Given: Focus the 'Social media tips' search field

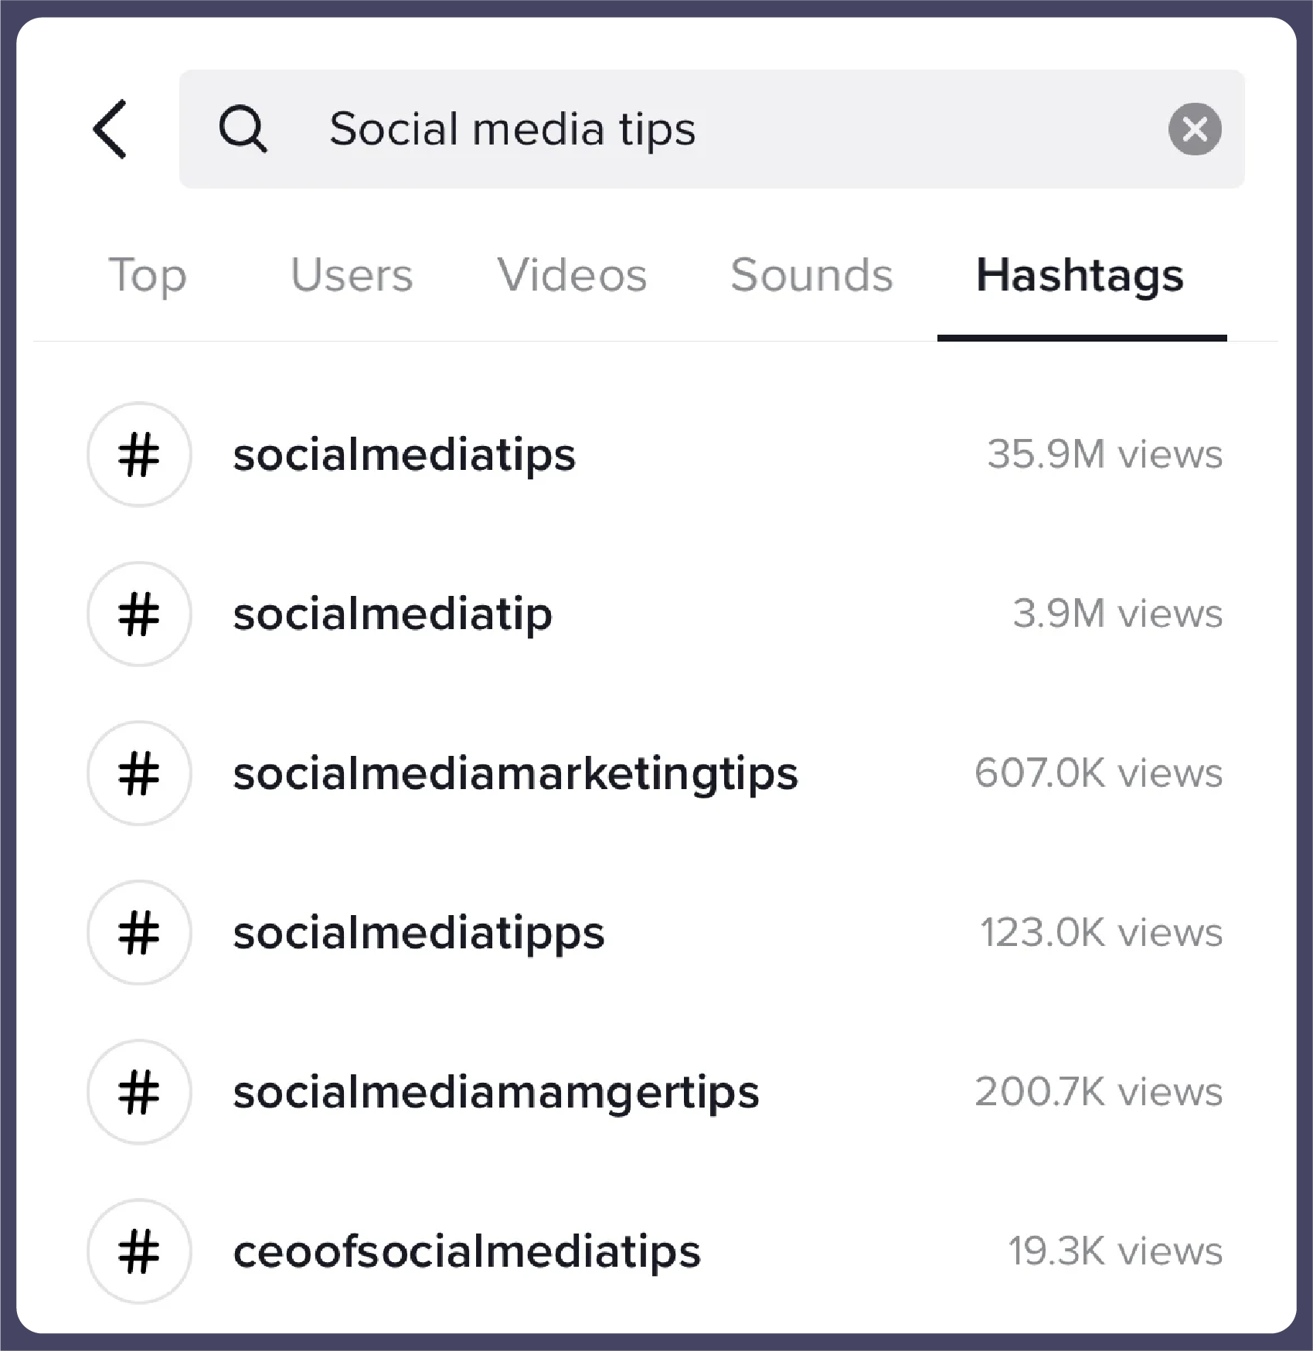Looking at the screenshot, I should [711, 129].
